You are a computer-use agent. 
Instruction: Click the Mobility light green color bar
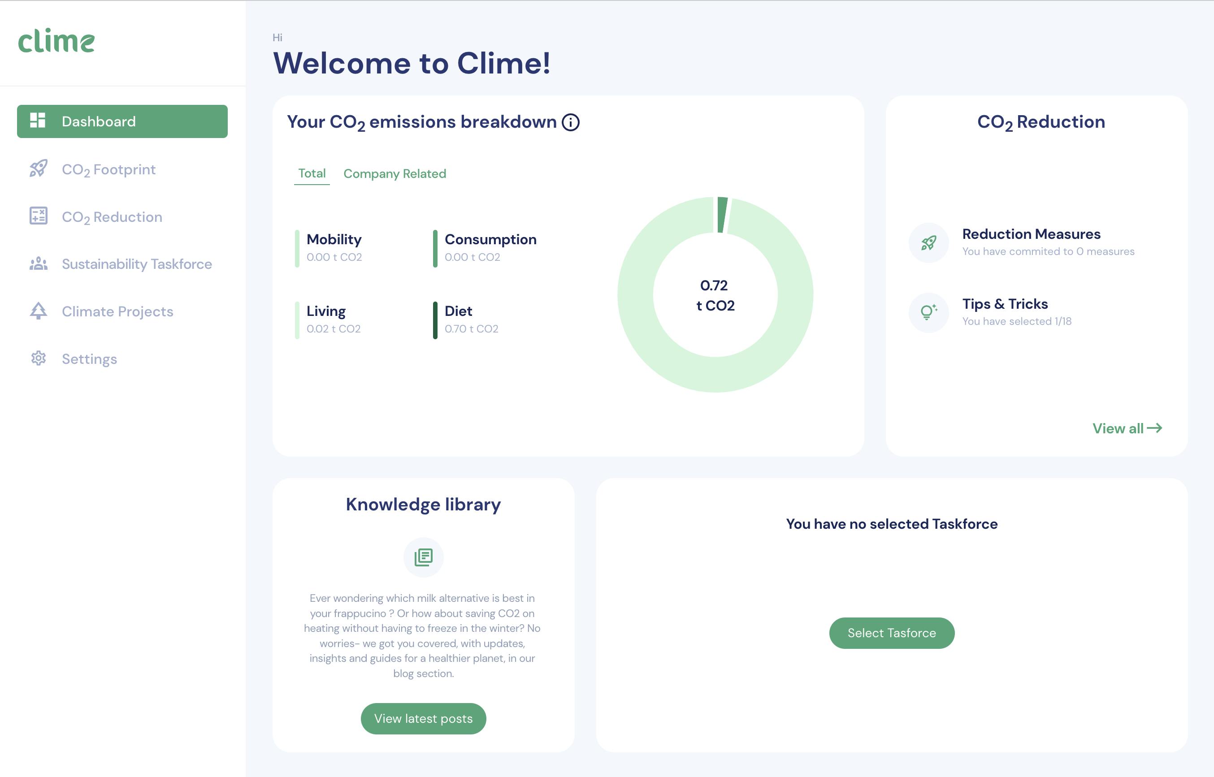(x=297, y=249)
